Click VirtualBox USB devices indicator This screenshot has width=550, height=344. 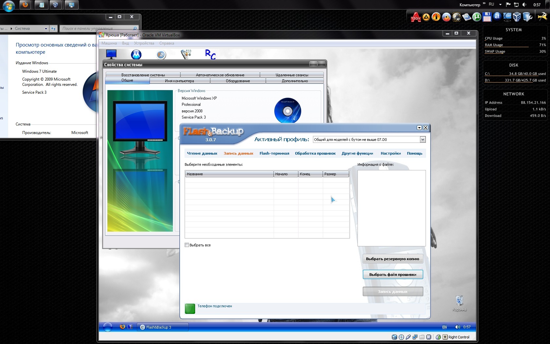(408, 337)
